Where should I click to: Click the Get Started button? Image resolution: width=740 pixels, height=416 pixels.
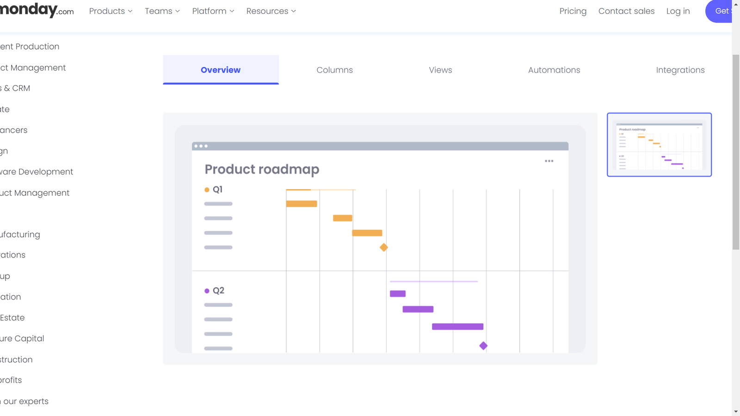click(719, 11)
